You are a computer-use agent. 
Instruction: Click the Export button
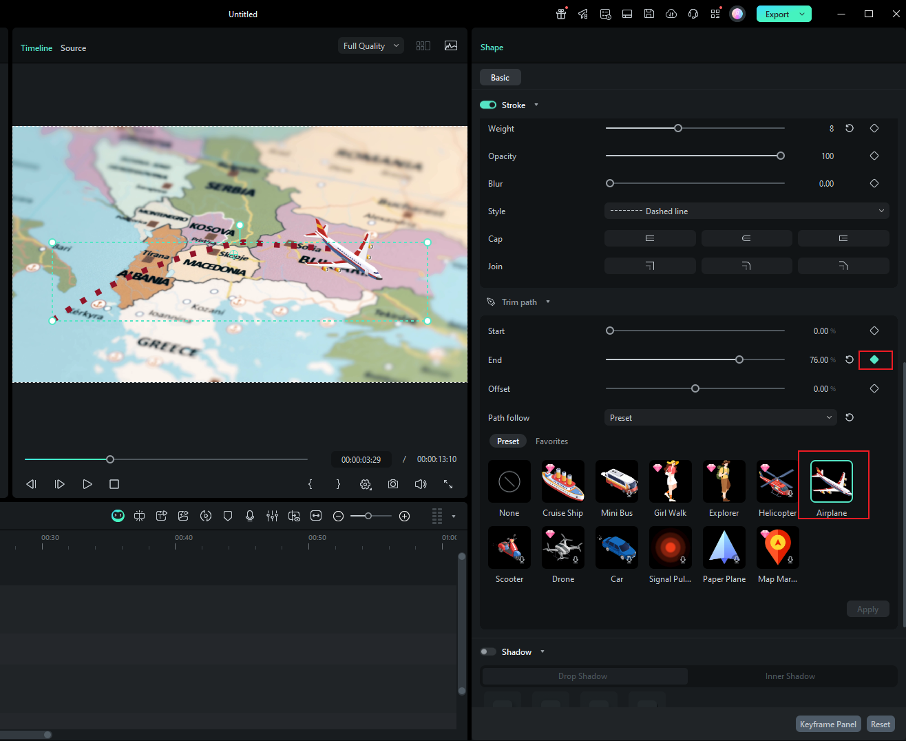777,14
